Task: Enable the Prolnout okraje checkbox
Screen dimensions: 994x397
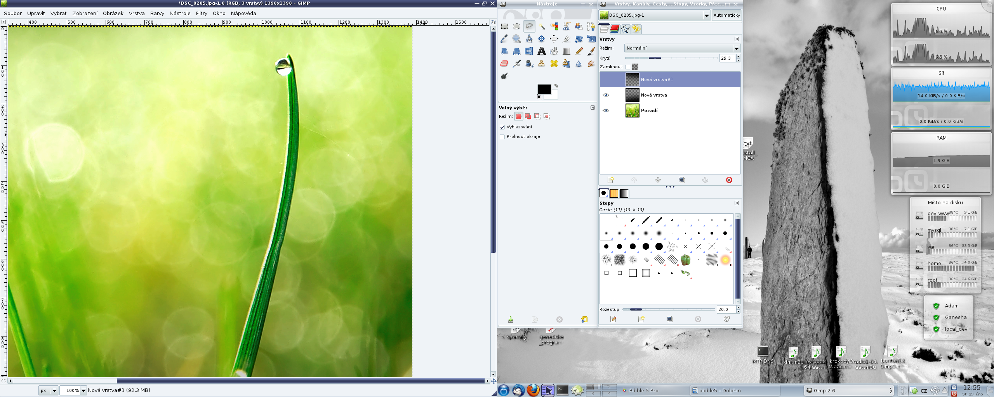Action: pos(502,137)
